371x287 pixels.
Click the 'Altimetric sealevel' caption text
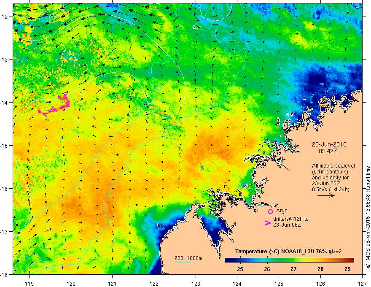333,166
